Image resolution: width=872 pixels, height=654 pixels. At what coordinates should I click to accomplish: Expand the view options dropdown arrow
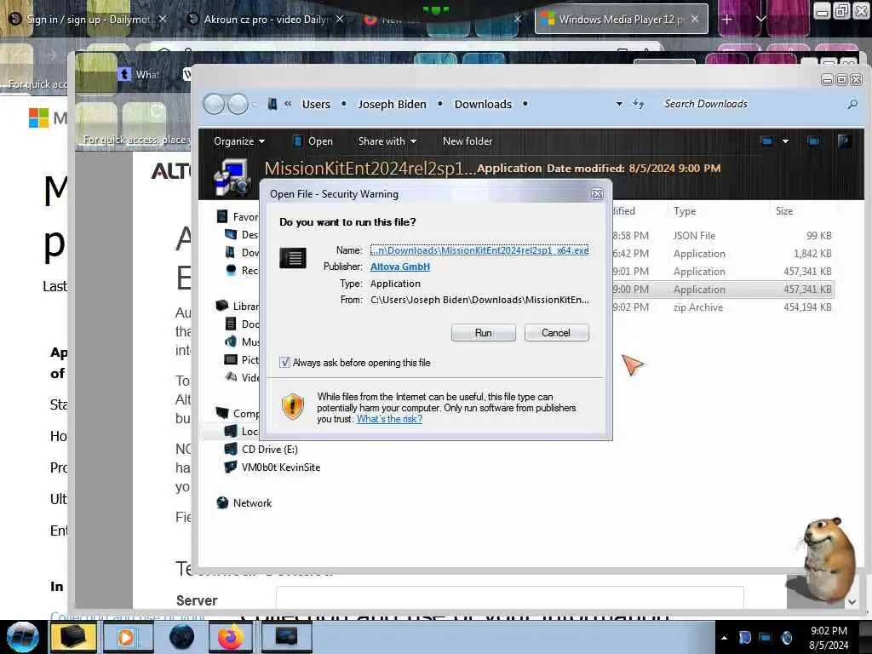click(x=785, y=141)
